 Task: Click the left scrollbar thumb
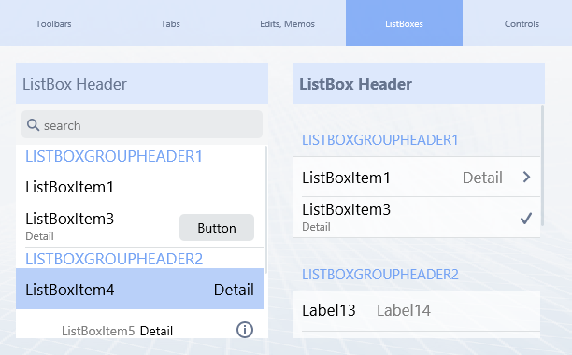coord(266,209)
